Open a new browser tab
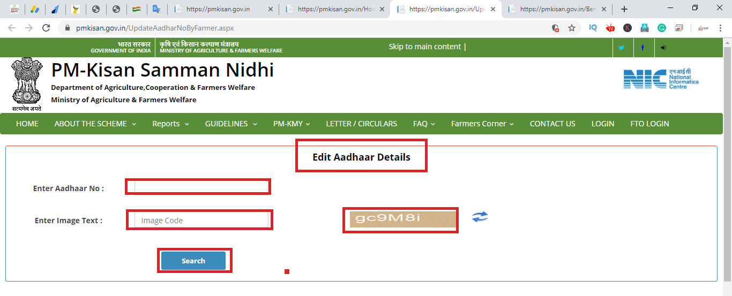Viewport: 732px width, 296px height. click(624, 9)
